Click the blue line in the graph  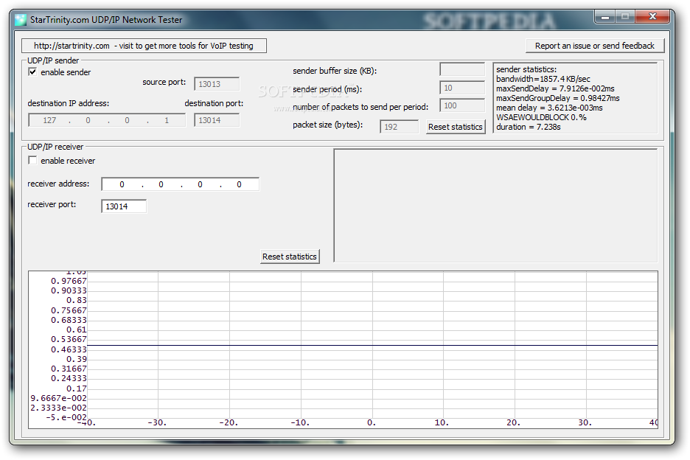(x=372, y=346)
